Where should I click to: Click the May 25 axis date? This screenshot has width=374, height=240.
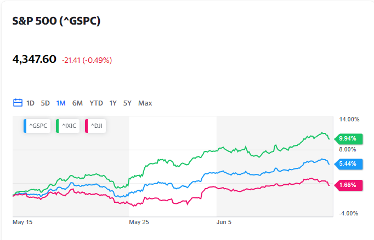tap(139, 223)
